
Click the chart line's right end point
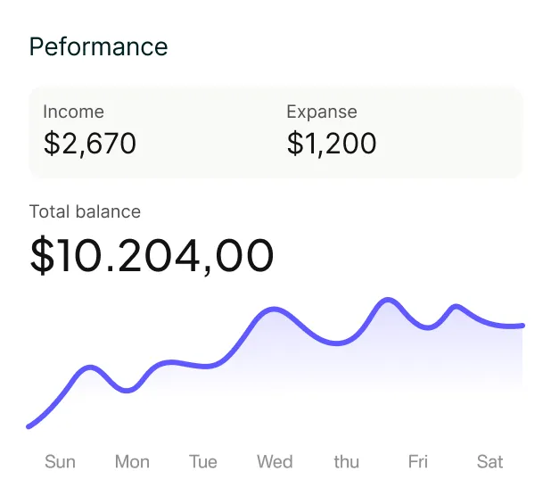point(522,326)
